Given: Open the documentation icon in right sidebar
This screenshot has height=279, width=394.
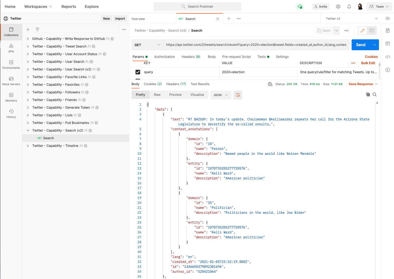Looking at the screenshot, I should coord(387,31).
